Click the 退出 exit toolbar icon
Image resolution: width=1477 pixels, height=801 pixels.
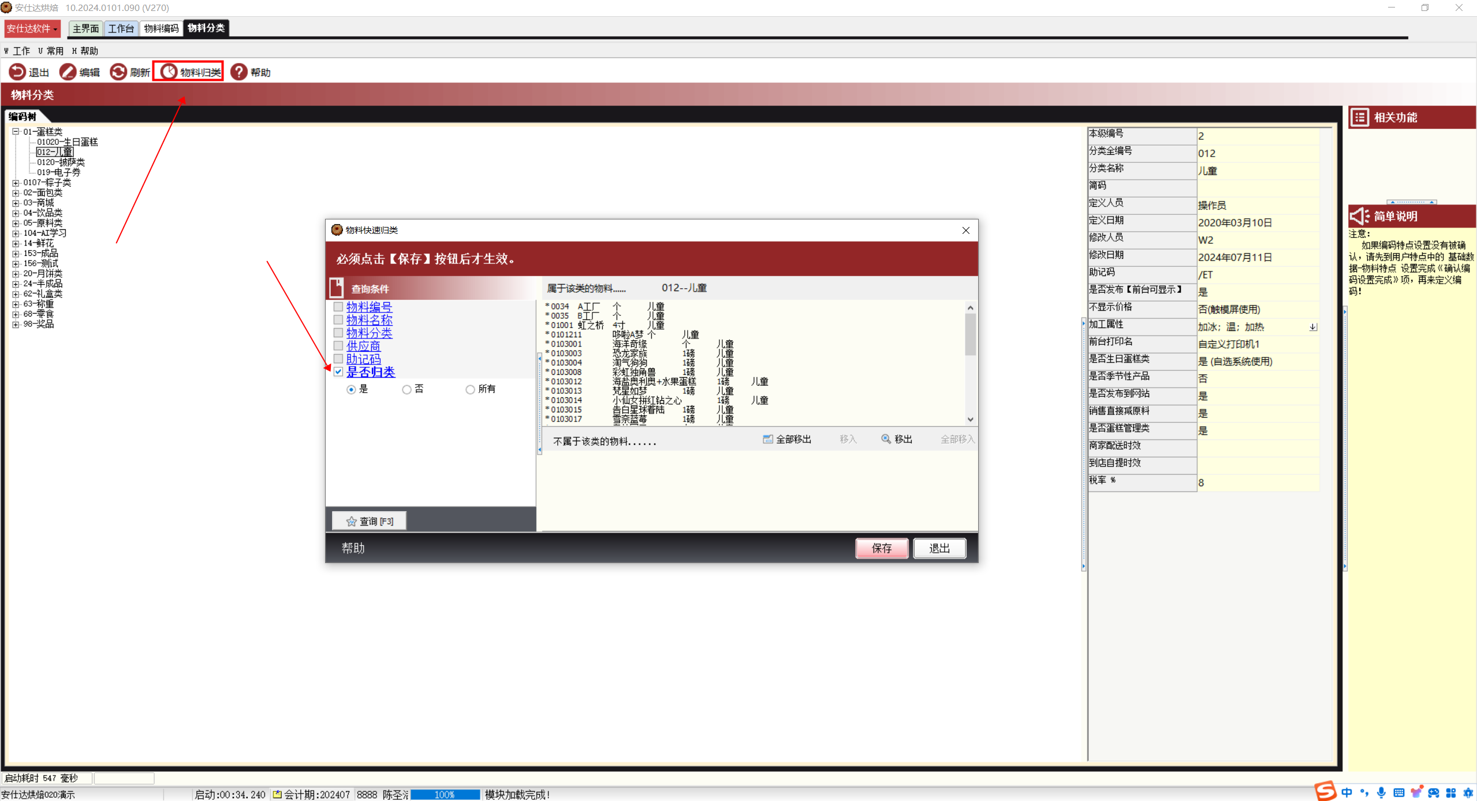[x=17, y=72]
